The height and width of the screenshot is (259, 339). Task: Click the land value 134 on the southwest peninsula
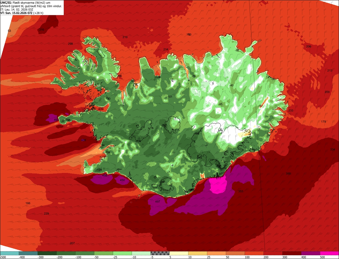108,152
